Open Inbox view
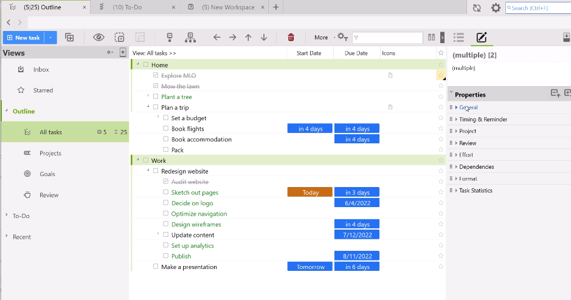Viewport: 571px width, 300px height. pos(41,69)
